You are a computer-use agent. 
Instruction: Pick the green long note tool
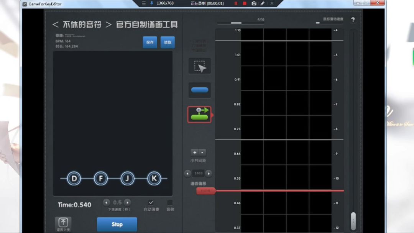tap(199, 114)
